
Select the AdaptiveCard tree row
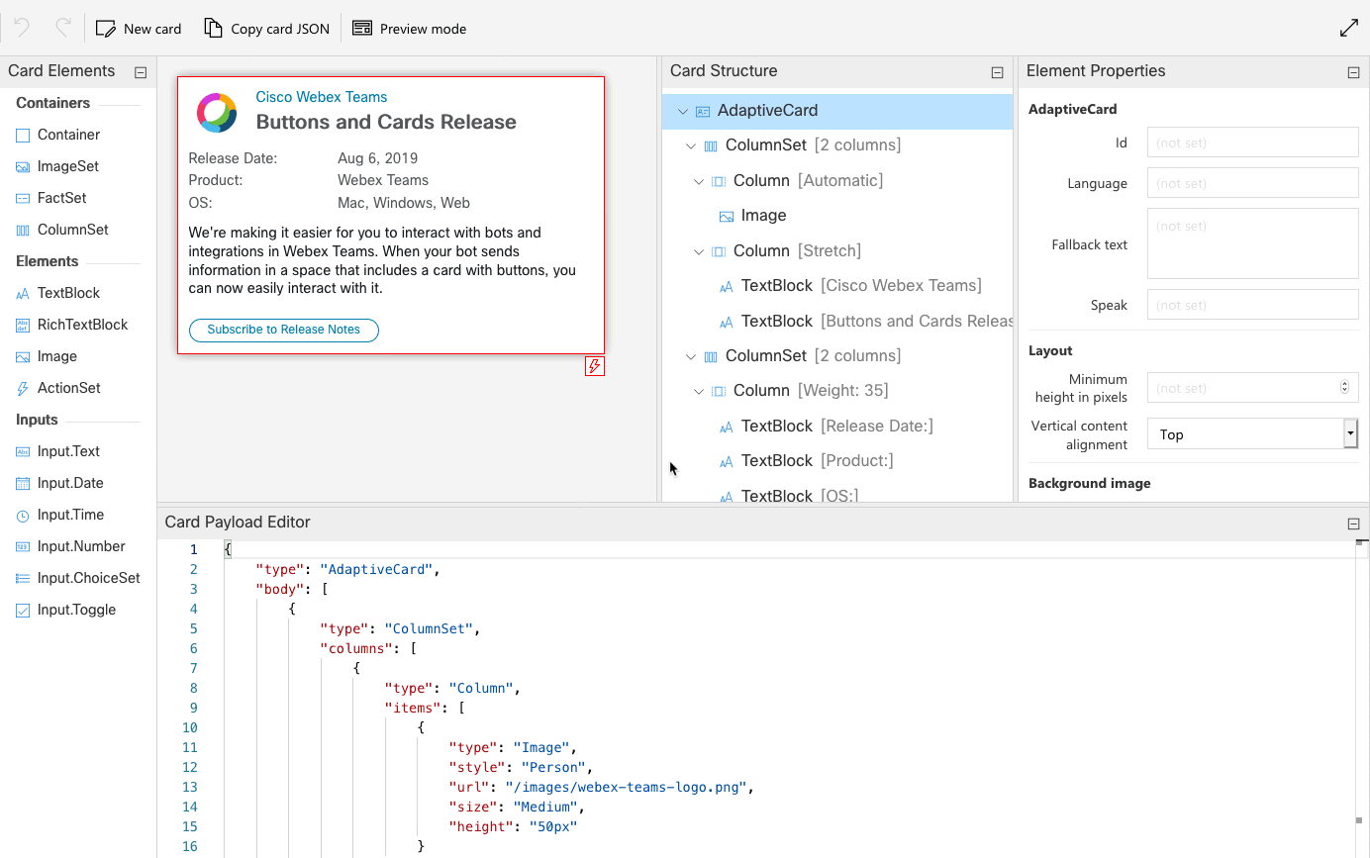point(837,111)
